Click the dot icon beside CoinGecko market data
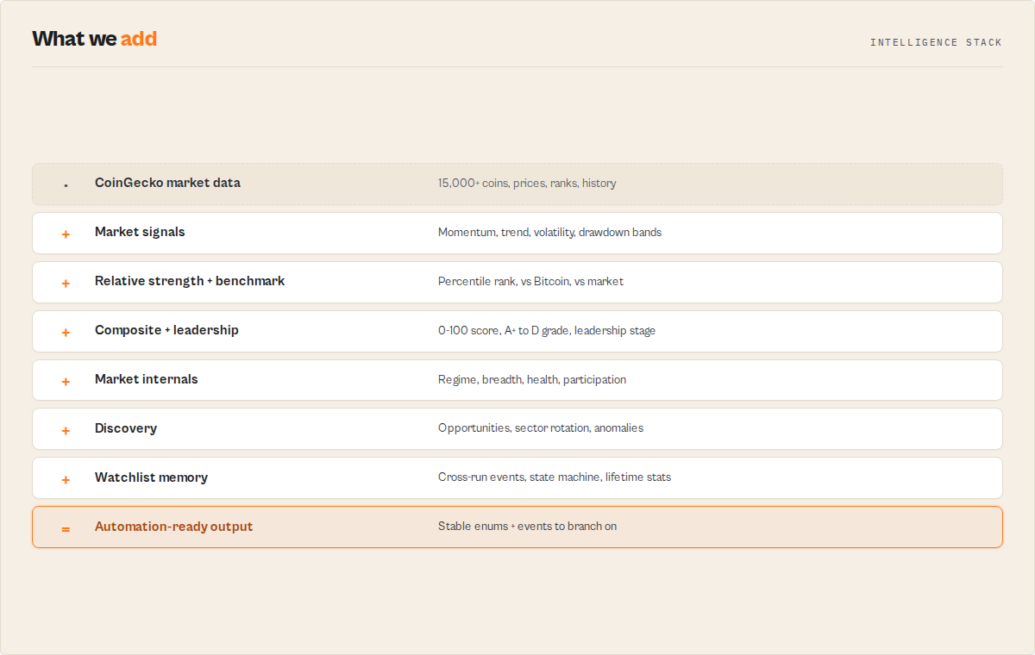 point(66,184)
